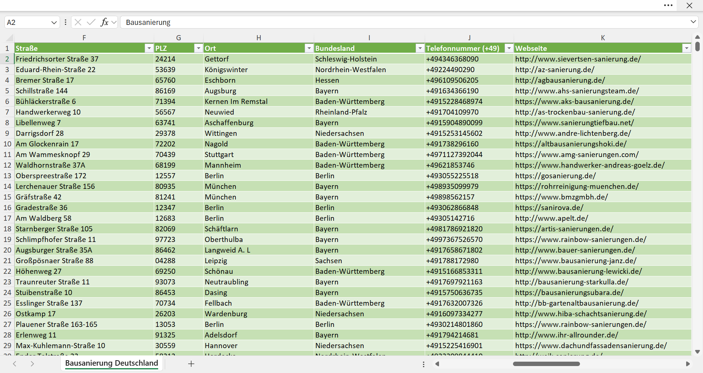Open link http://az-sanierung.de/
The width and height of the screenshot is (703, 373).
coord(555,70)
